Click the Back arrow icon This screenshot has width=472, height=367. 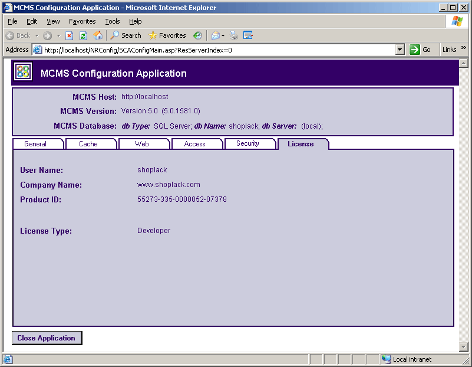click(x=10, y=35)
